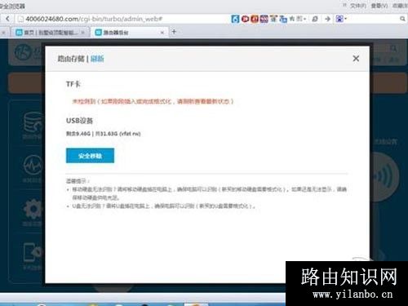The width and height of the screenshot is (408, 306).
Task: Click the gear settings icon in sidebar
Action: coord(33,209)
